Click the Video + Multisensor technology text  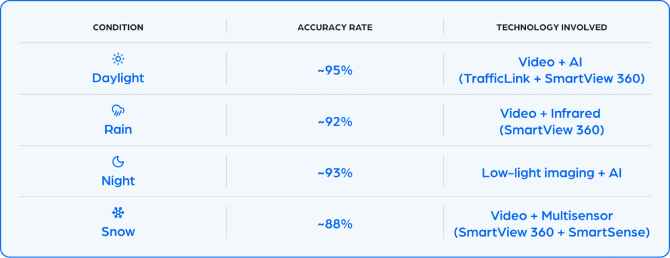click(x=551, y=216)
